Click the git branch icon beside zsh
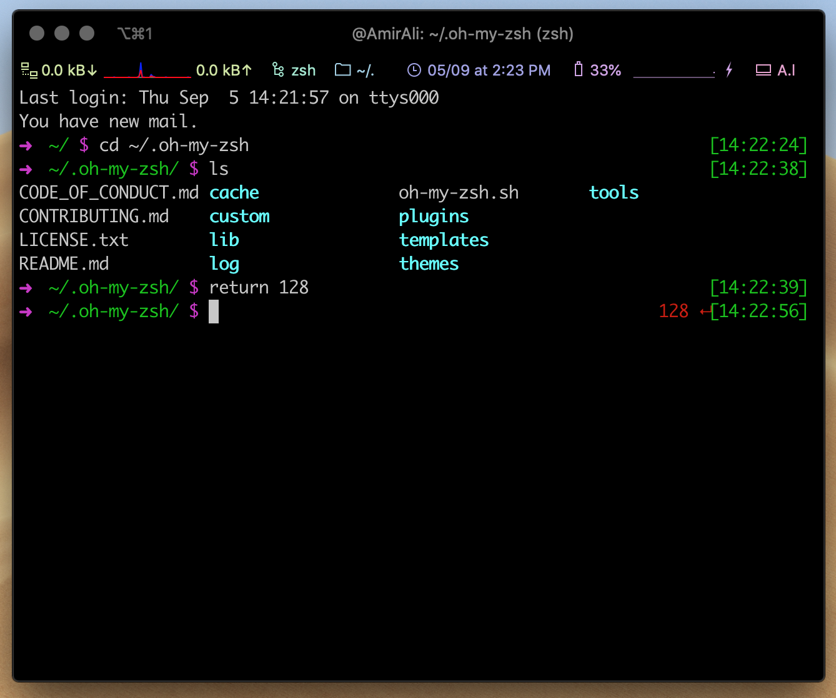 point(278,70)
